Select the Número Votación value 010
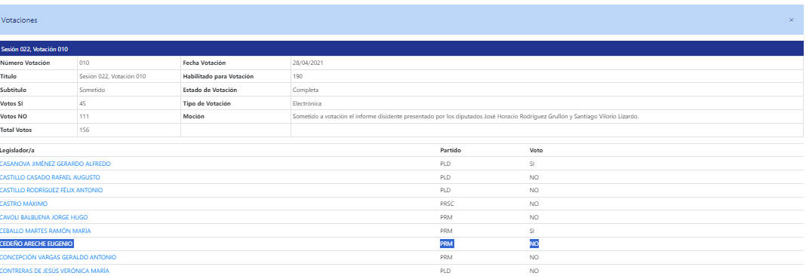 85,63
